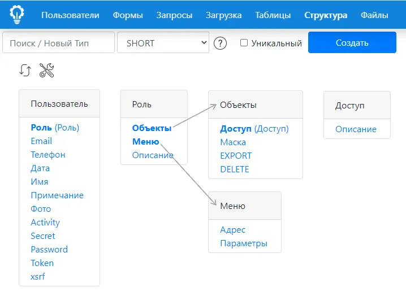The height and width of the screenshot is (292, 406).
Task: Click the Маска field link
Action: [x=233, y=142]
